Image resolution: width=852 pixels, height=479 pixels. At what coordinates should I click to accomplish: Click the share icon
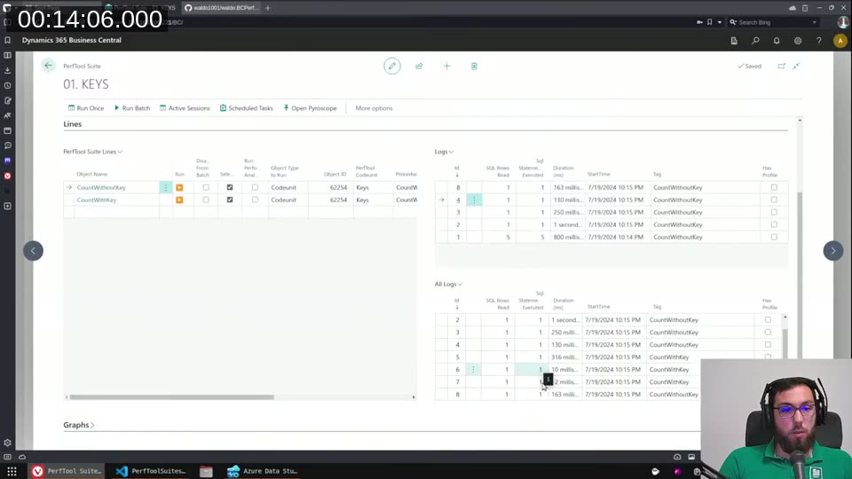(419, 67)
